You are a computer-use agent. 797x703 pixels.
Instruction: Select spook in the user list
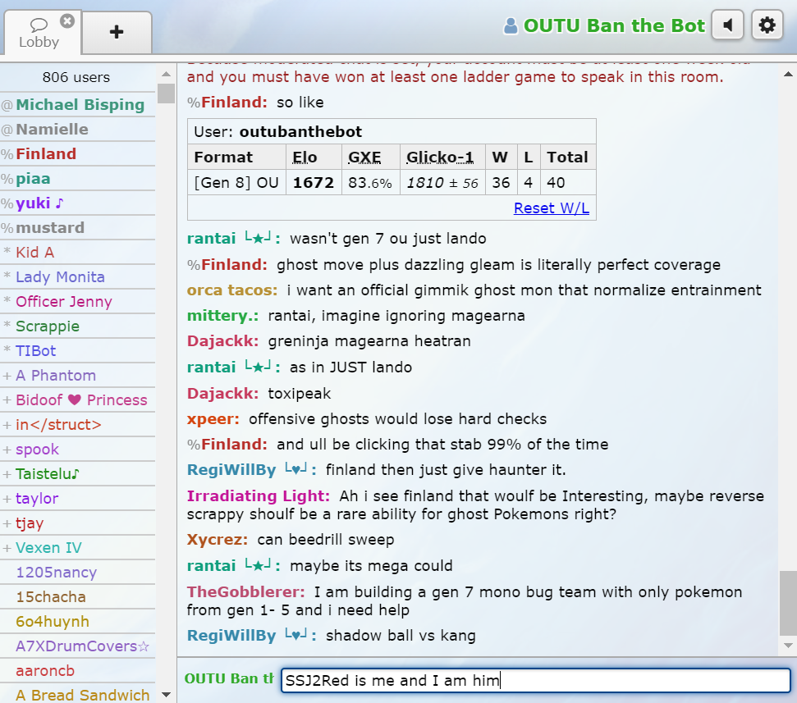77,450
